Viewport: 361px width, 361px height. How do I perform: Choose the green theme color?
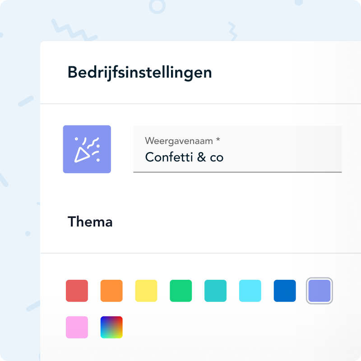coord(180,291)
